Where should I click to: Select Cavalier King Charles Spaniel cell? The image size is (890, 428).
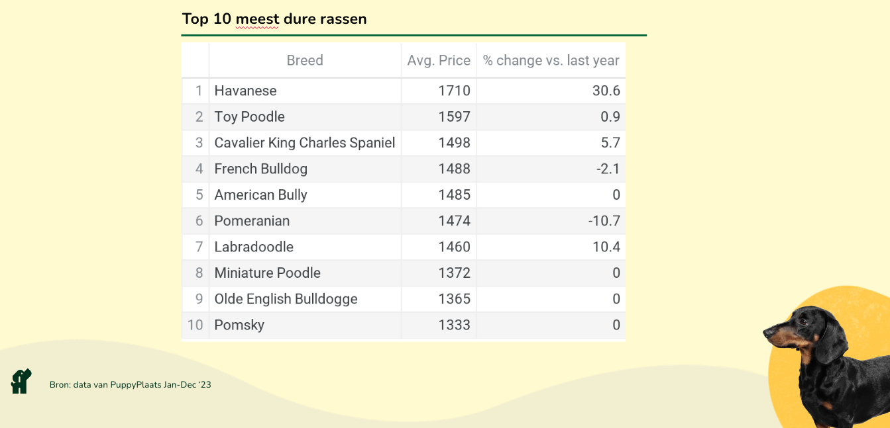(x=305, y=143)
